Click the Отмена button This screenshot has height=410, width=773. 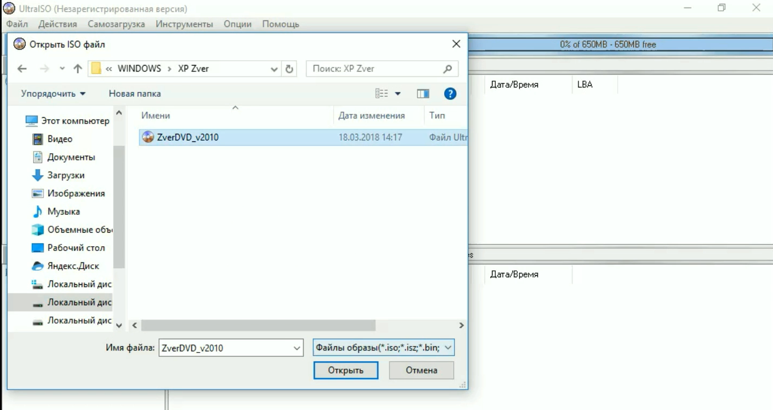[422, 370]
